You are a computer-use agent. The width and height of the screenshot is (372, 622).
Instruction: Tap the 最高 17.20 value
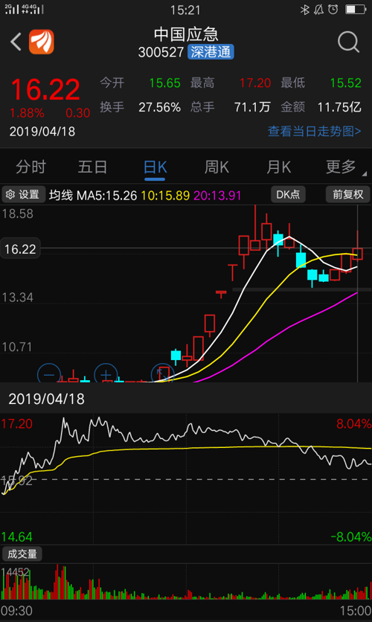click(x=255, y=83)
